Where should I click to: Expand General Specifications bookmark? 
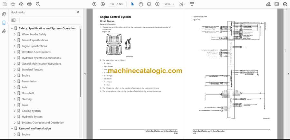tap(15, 40)
